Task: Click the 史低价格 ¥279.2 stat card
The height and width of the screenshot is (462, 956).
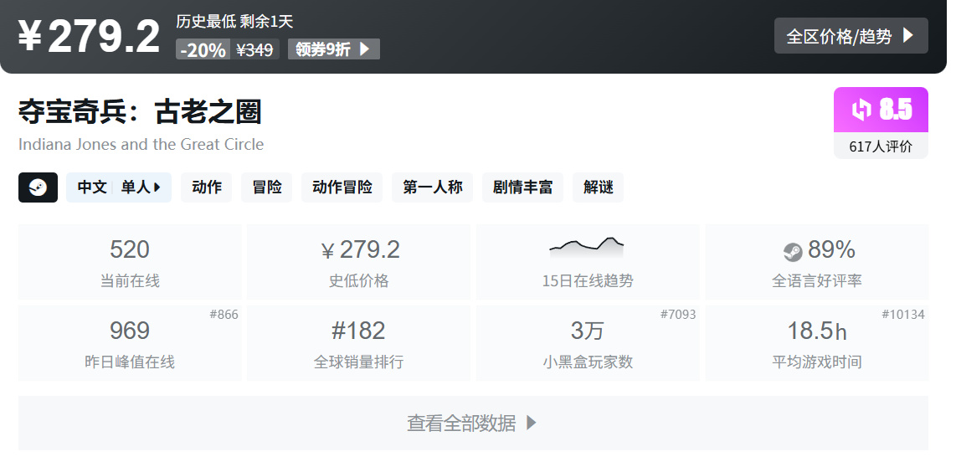Action: pos(358,262)
